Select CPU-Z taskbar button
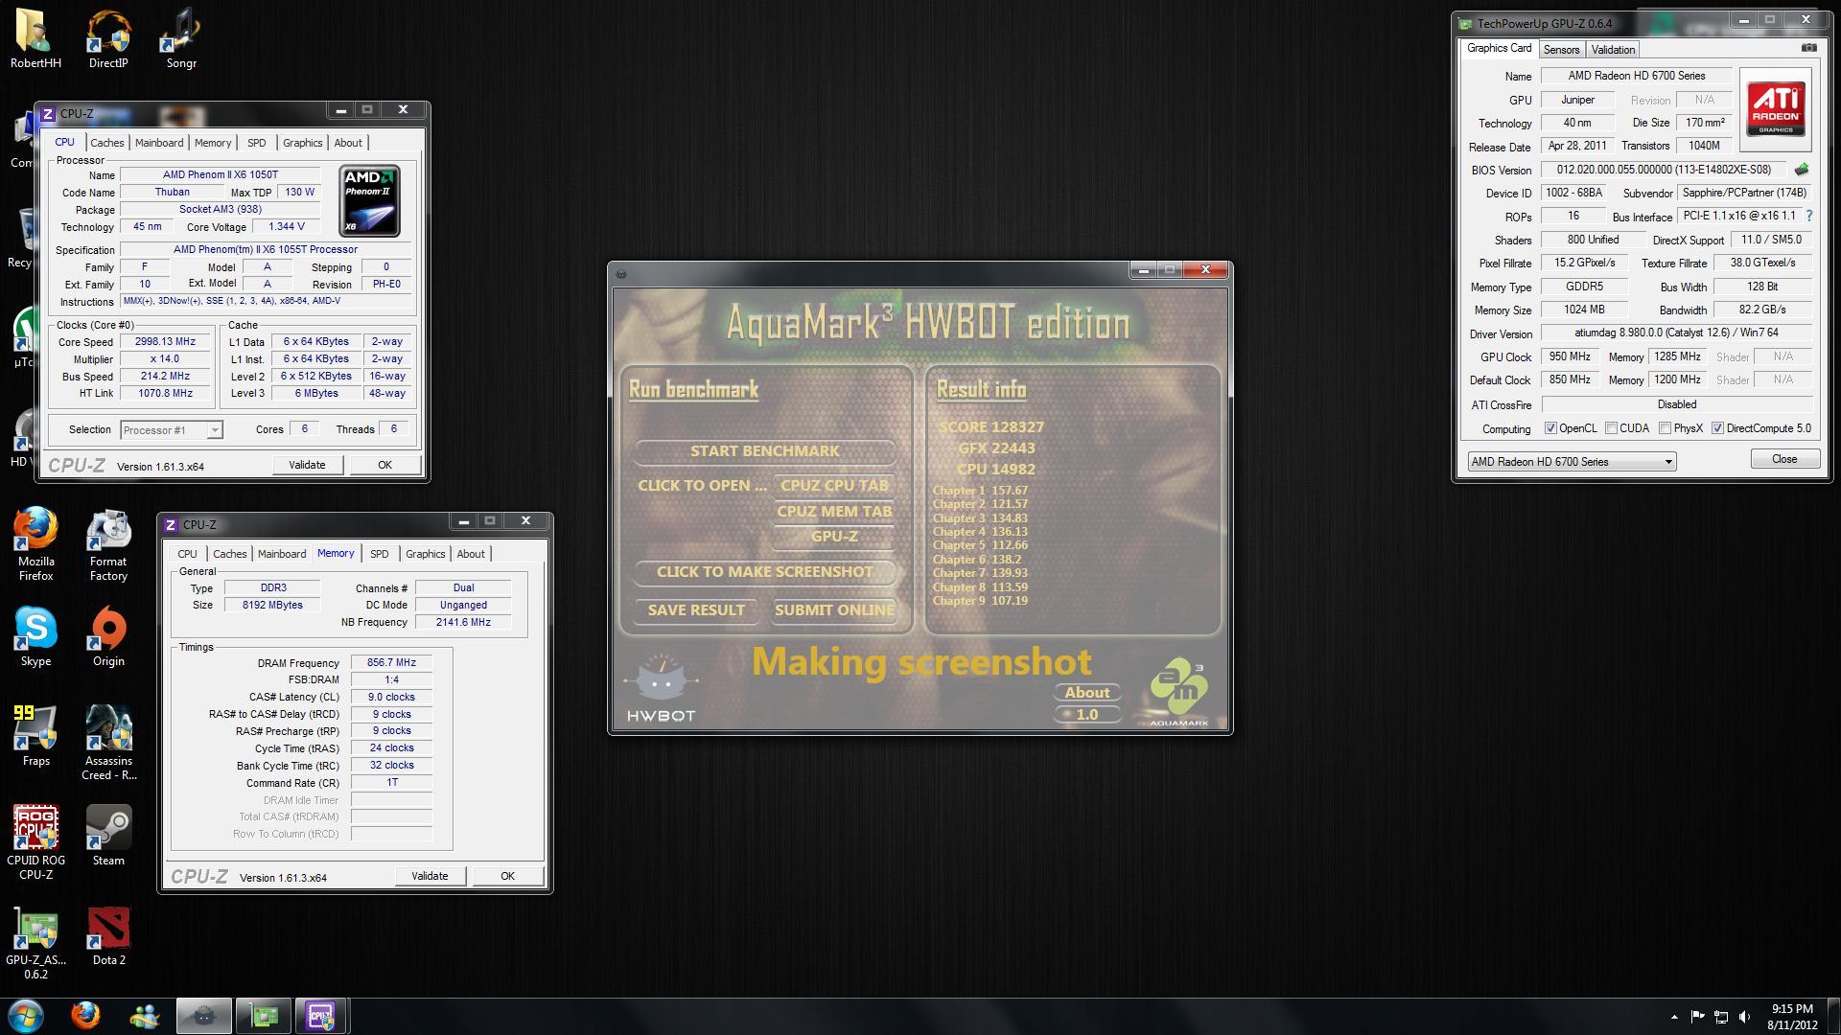 (x=321, y=1016)
